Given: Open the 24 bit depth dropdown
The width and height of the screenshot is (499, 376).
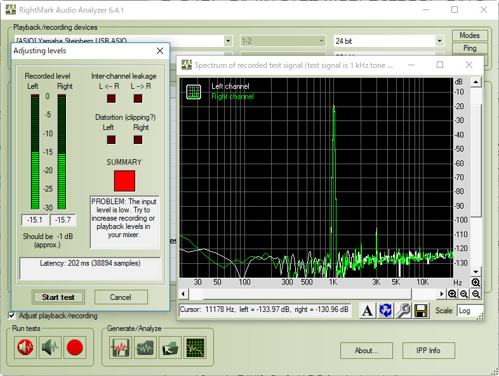Looking at the screenshot, I should (x=439, y=41).
